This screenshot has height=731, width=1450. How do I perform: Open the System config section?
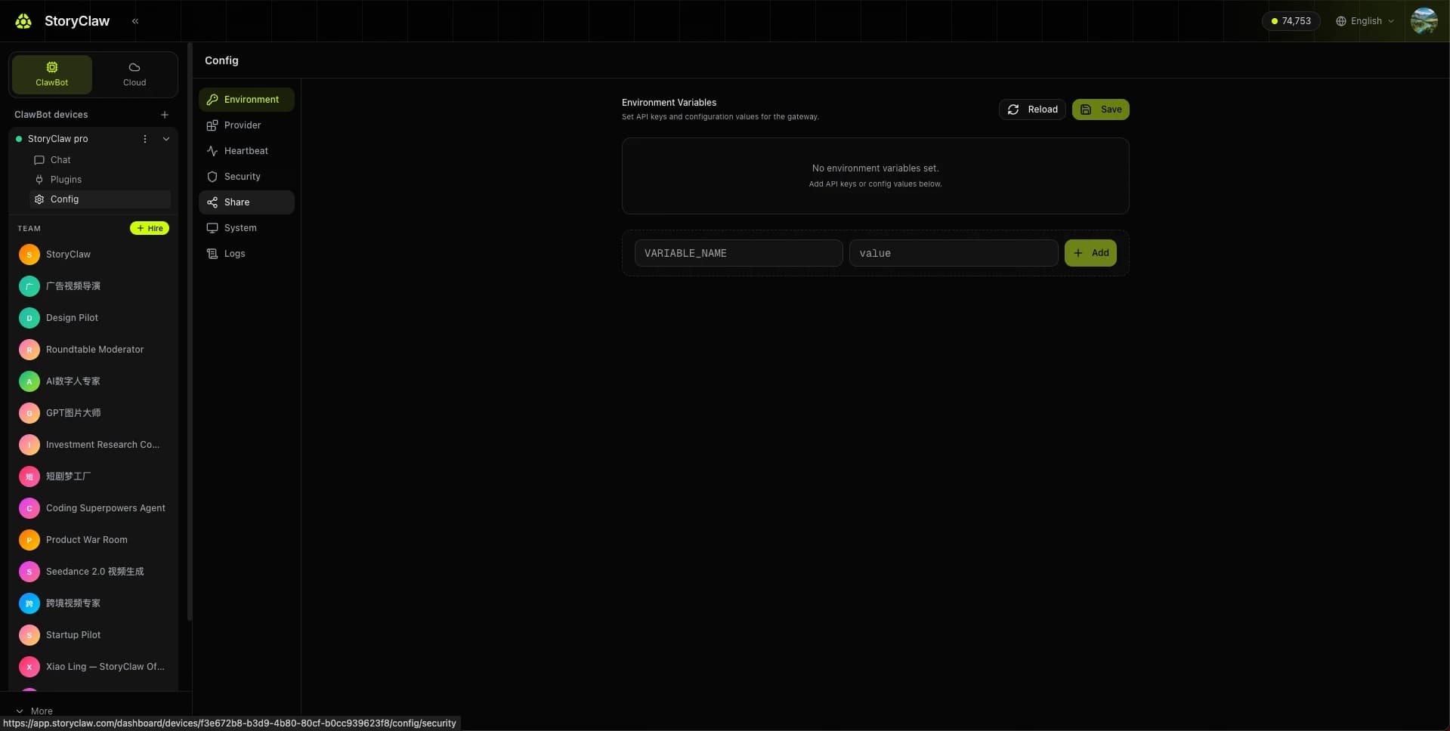point(246,228)
